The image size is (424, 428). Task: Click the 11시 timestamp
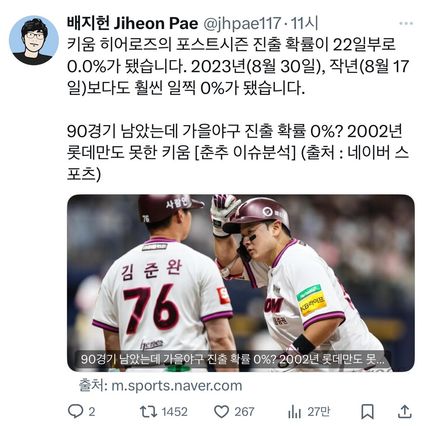pyautogui.click(x=304, y=23)
